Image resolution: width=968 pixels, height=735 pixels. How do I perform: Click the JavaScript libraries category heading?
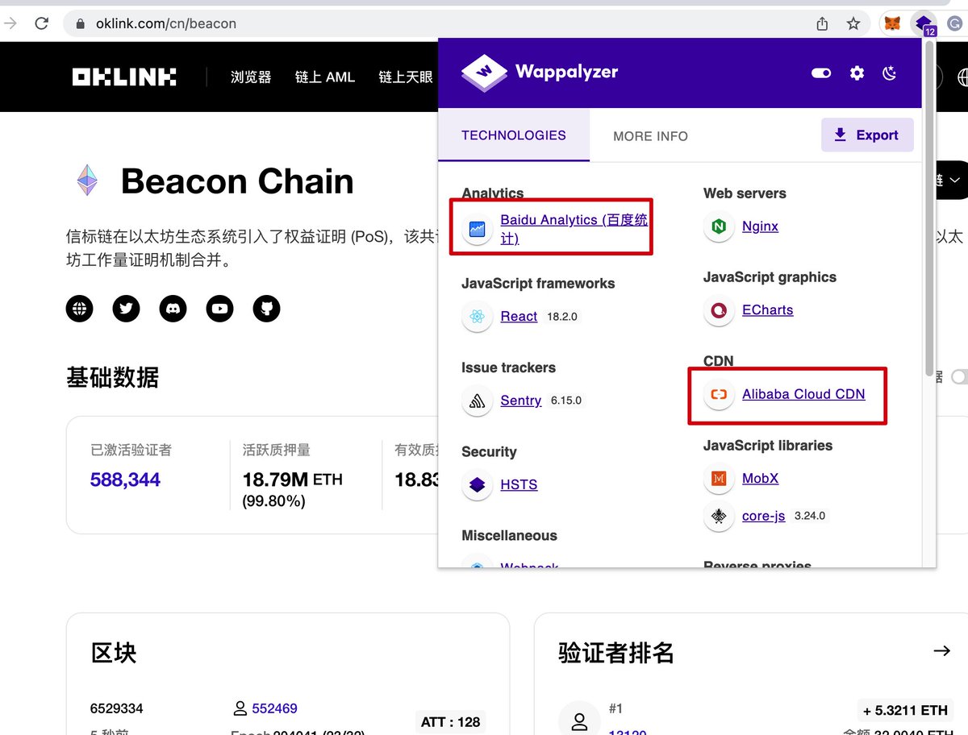click(x=768, y=445)
